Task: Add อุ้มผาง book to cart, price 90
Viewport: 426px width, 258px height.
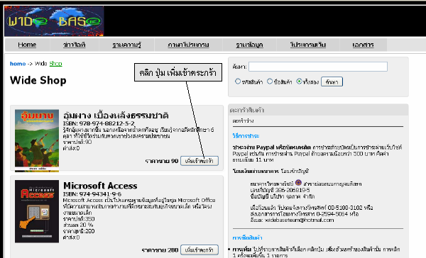Action: click(200, 161)
